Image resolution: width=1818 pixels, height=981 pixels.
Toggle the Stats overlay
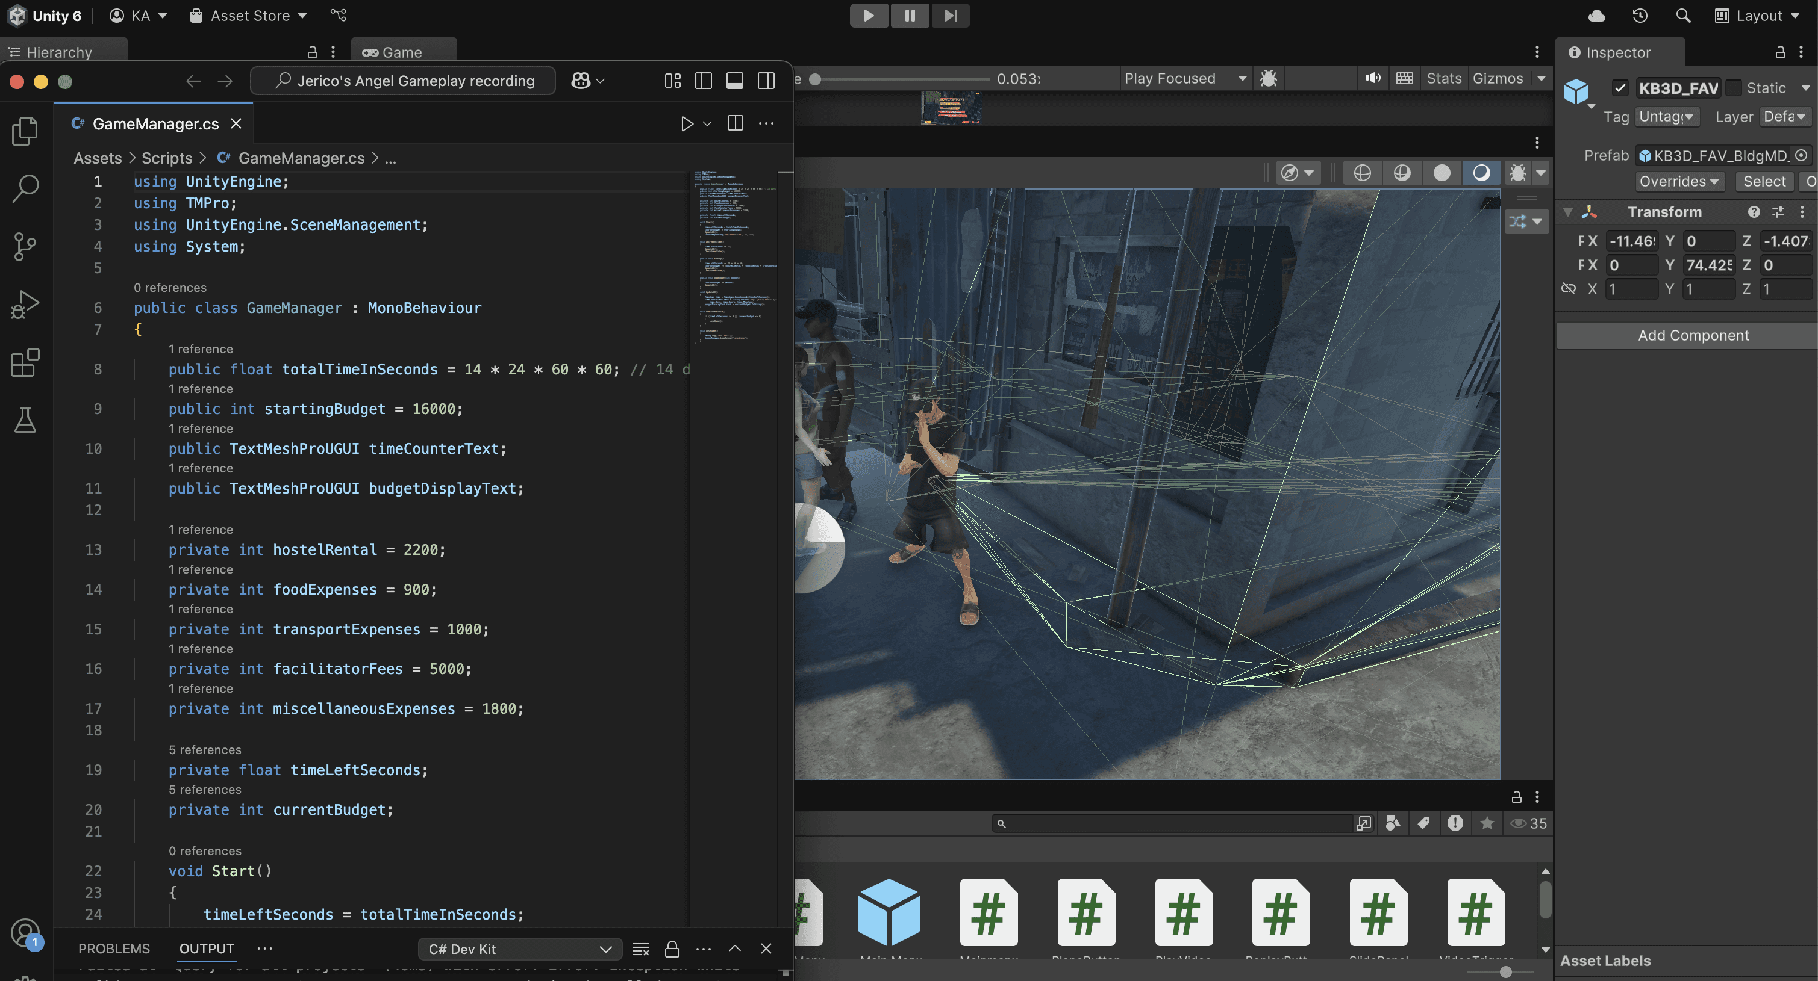point(1444,78)
